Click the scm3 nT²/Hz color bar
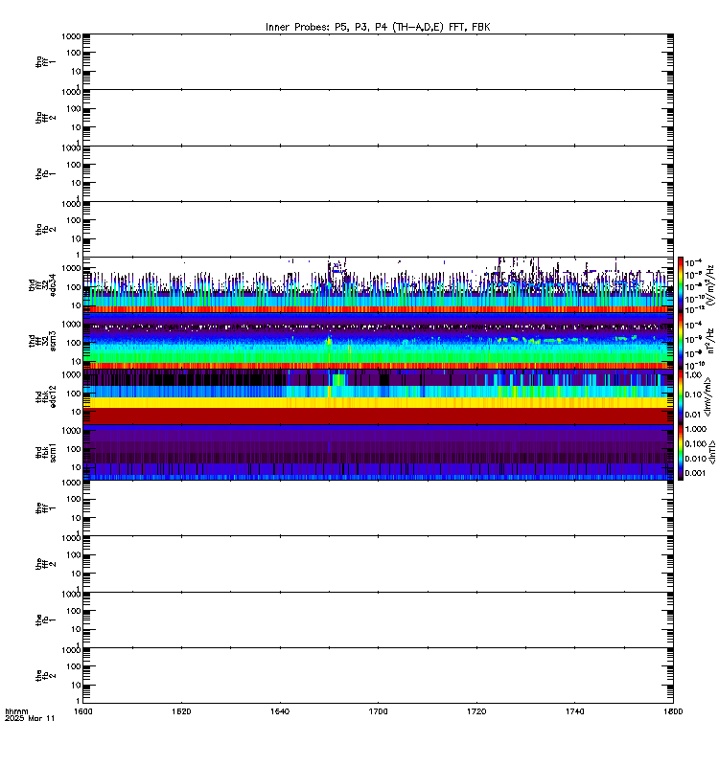This screenshot has width=719, height=766. pos(681,341)
